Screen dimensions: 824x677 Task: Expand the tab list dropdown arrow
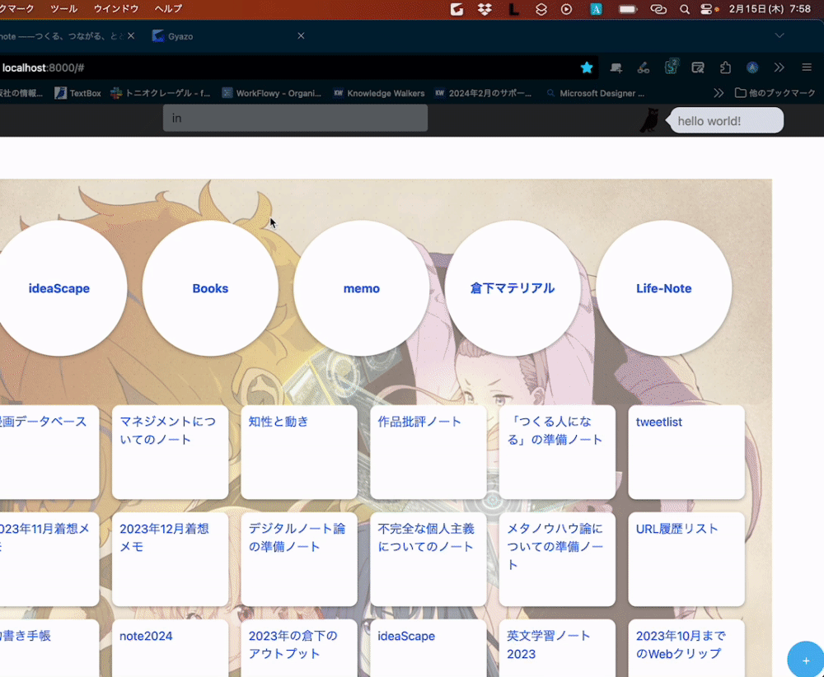pyautogui.click(x=780, y=35)
